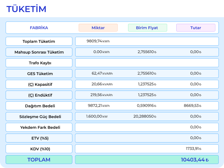Click the 1.600,00 kW contract power quantity
This screenshot has width=224, height=168.
(x=97, y=116)
